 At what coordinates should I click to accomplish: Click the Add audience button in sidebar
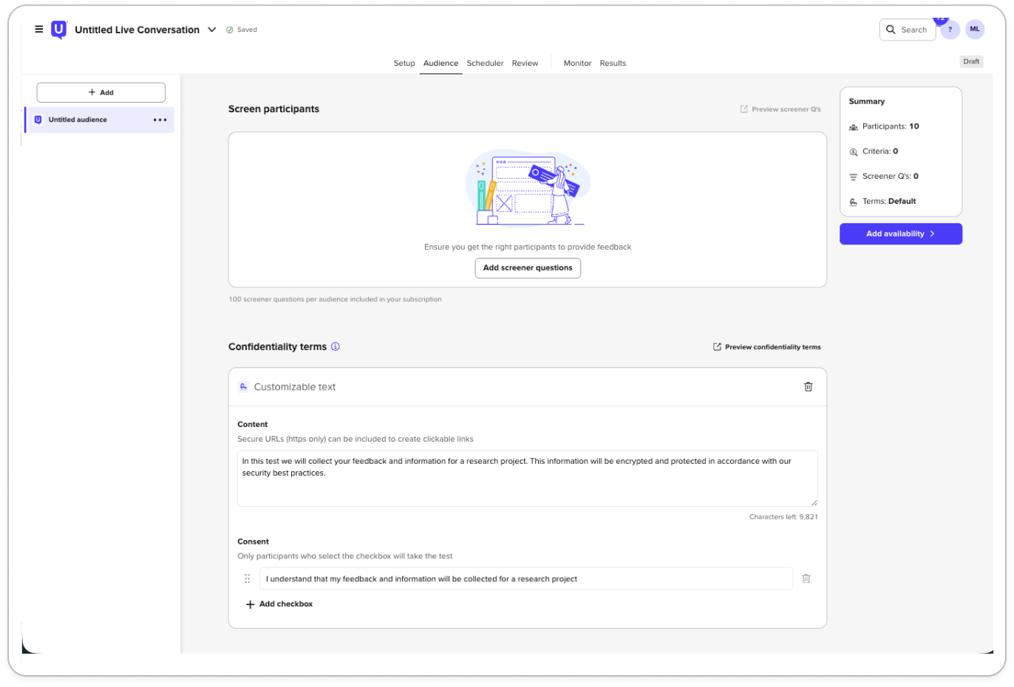pos(101,92)
